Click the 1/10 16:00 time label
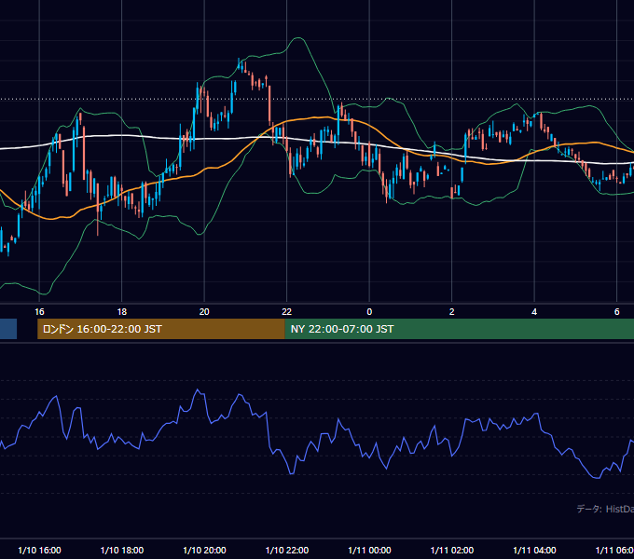The width and height of the screenshot is (634, 559). (x=39, y=550)
